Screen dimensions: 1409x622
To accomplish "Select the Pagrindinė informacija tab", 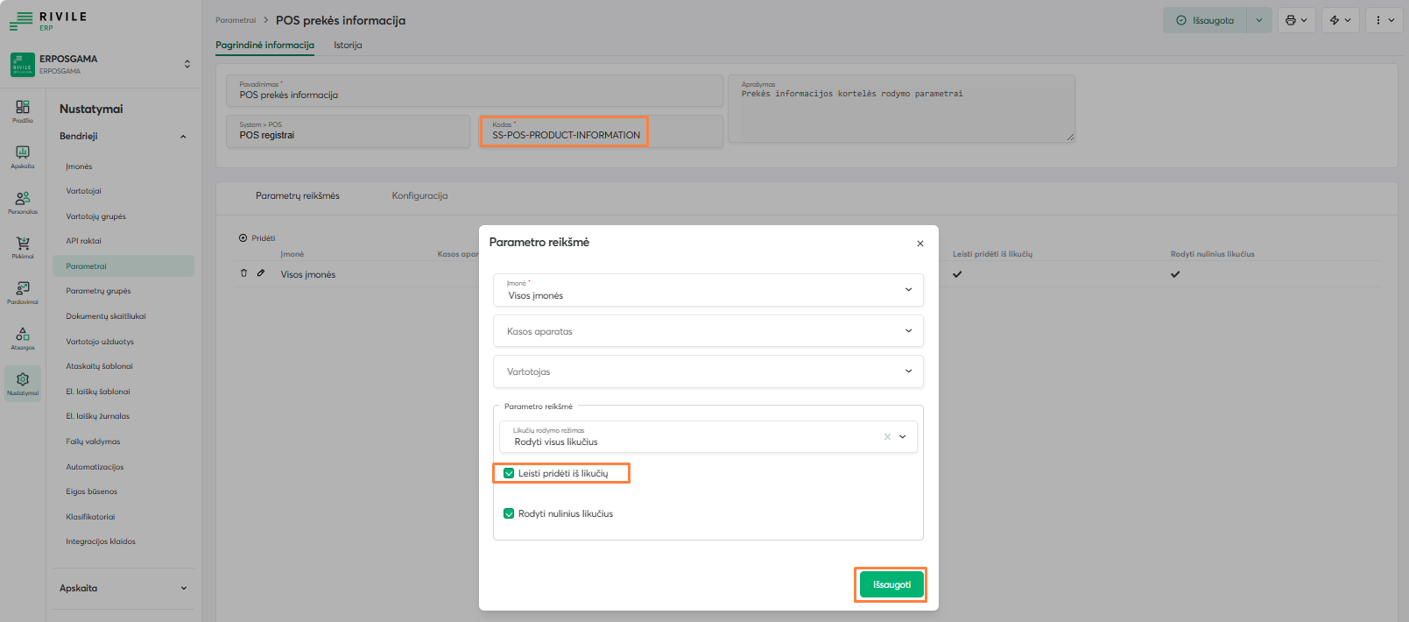I will (x=264, y=45).
